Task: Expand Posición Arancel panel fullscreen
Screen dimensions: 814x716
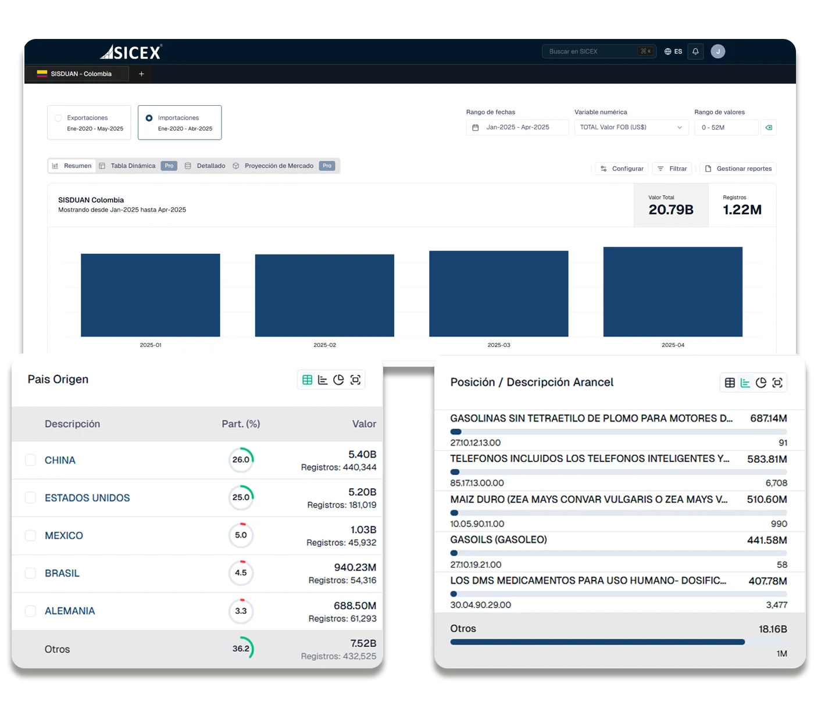Action: (777, 382)
